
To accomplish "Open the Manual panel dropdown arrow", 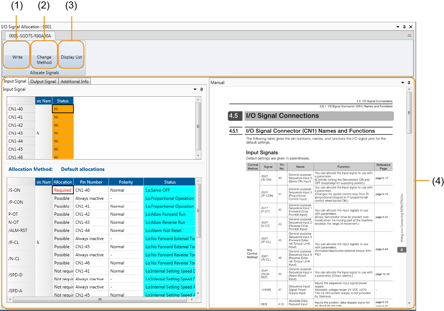I will [403, 83].
